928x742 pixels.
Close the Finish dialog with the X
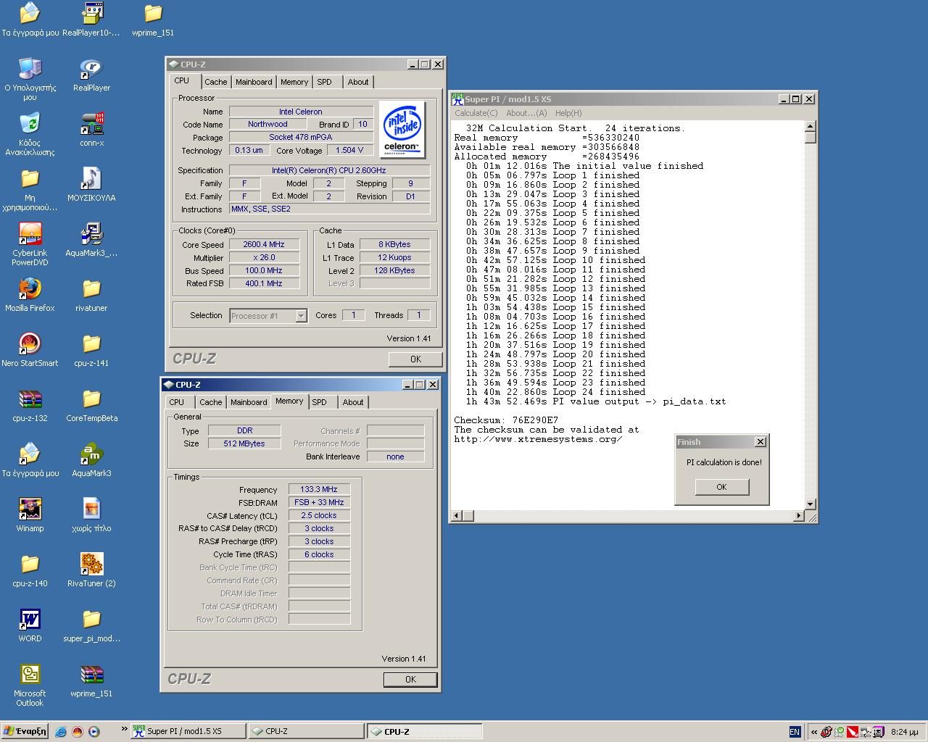coord(760,441)
